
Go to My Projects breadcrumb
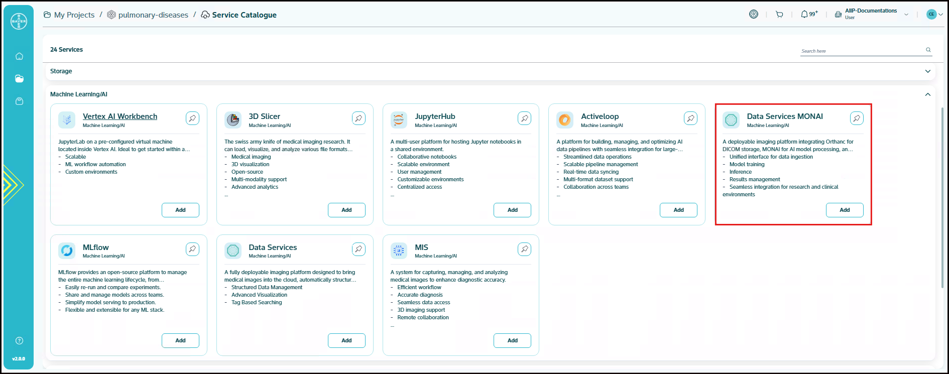74,15
